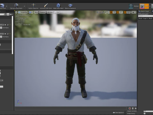
Task: Click the Morph Target Name column header
Action: point(143,18)
